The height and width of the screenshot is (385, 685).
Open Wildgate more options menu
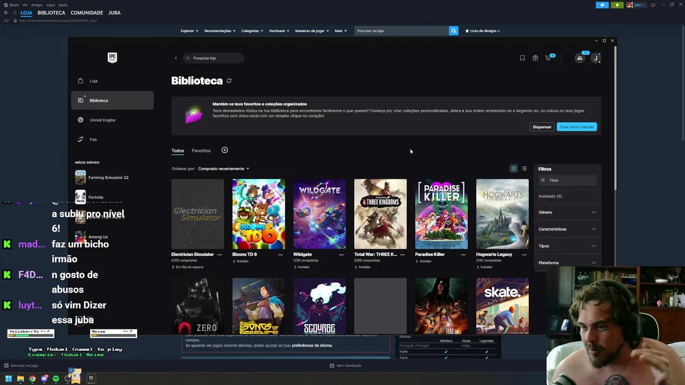point(341,255)
